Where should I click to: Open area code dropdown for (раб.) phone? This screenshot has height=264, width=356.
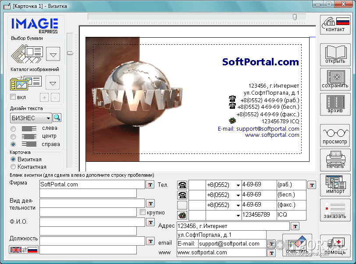click(238, 186)
